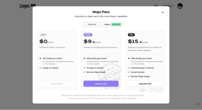Switch billing to Yearly
Viewport: 202px width, 110px height.
click(107, 24)
